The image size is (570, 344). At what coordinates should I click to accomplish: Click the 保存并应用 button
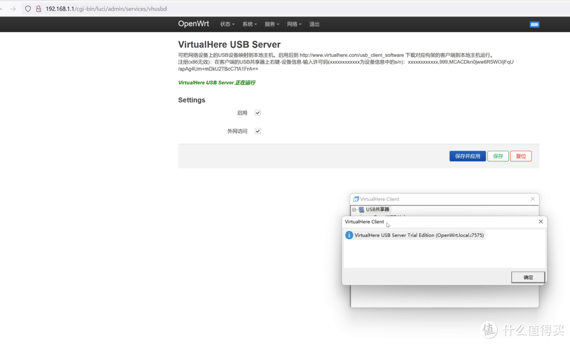coord(468,156)
